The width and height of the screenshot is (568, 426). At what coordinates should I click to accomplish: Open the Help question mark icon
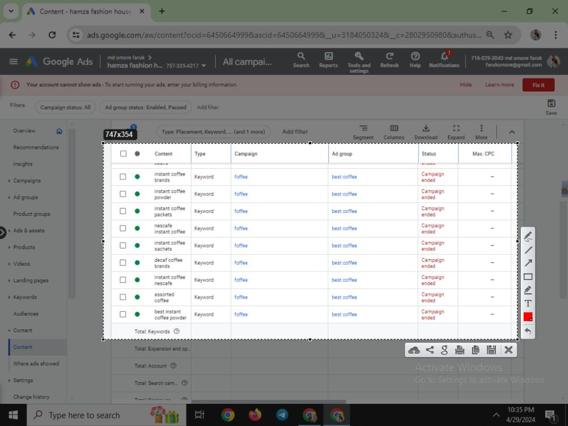[415, 56]
